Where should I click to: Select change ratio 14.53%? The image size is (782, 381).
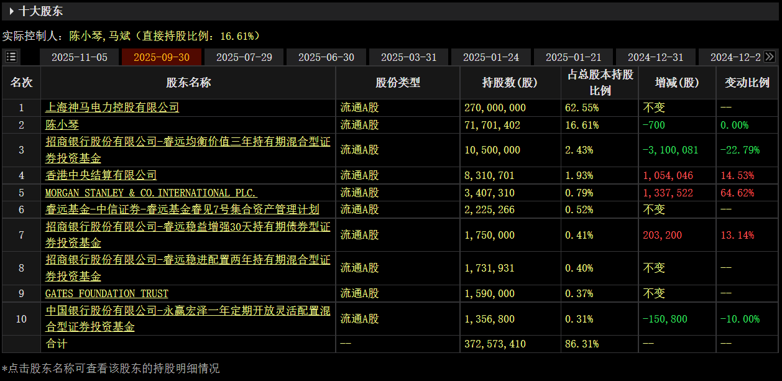(x=737, y=175)
